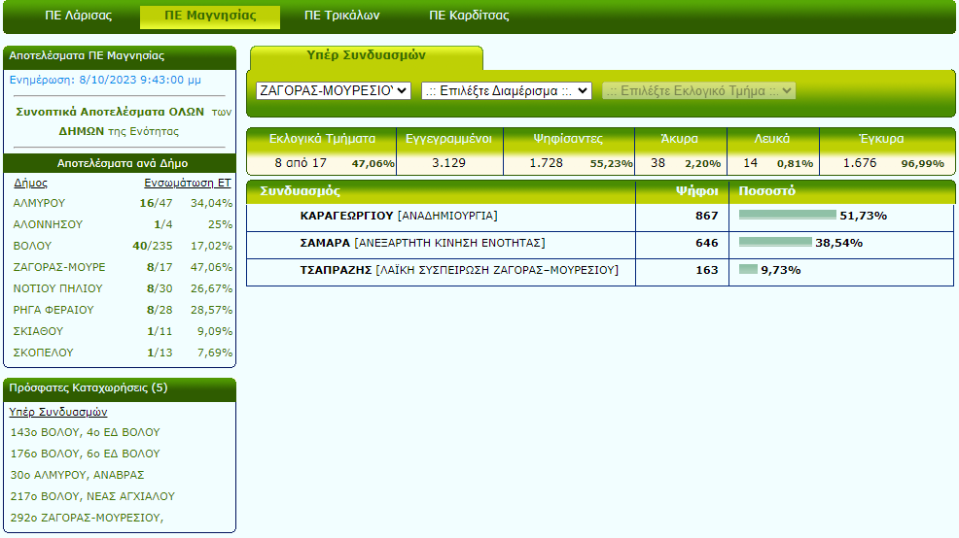Select ΑΛΜΥΡΟΥ in the municipality list
Screen dimensions: 959x538
click(x=40, y=203)
